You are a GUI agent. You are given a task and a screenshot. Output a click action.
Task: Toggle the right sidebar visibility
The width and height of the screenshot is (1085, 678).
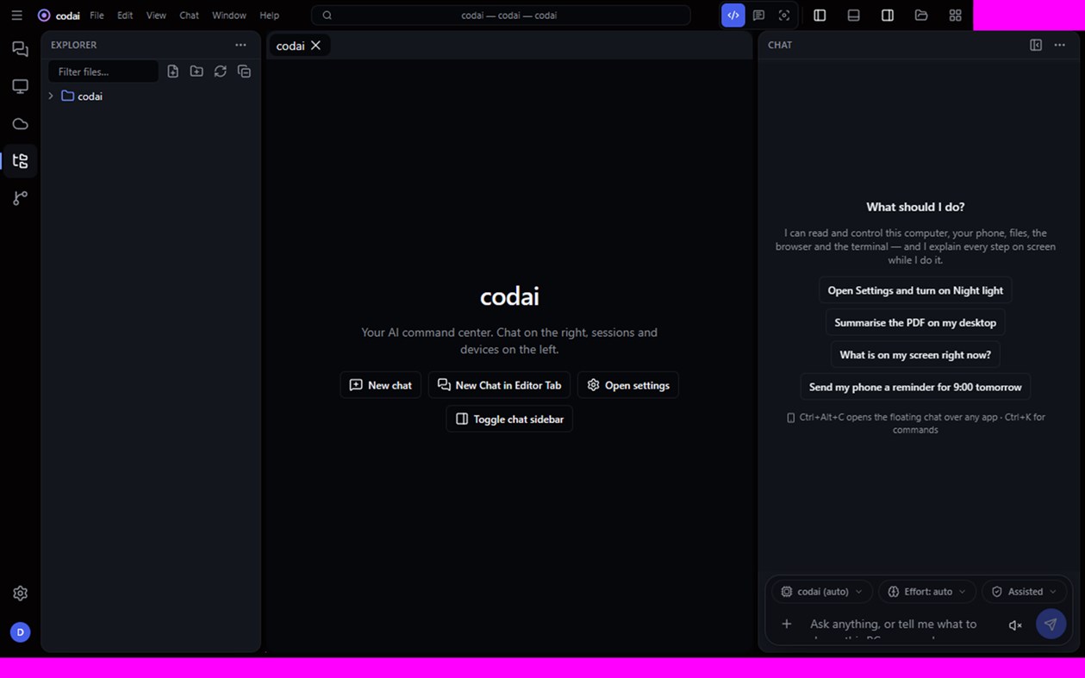click(888, 16)
